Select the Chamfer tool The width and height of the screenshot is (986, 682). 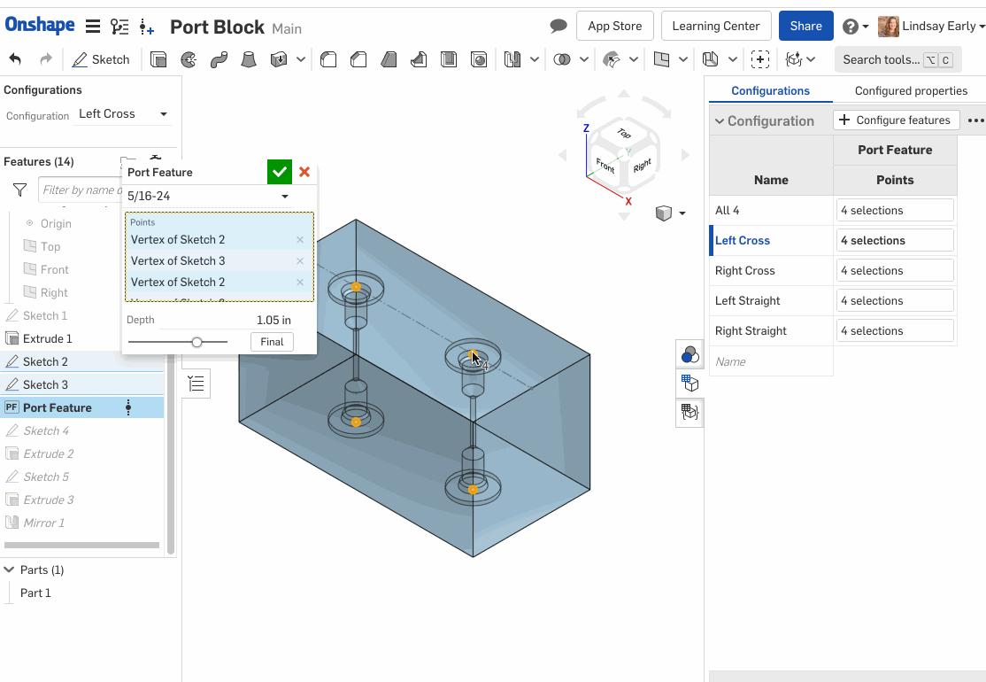click(358, 59)
